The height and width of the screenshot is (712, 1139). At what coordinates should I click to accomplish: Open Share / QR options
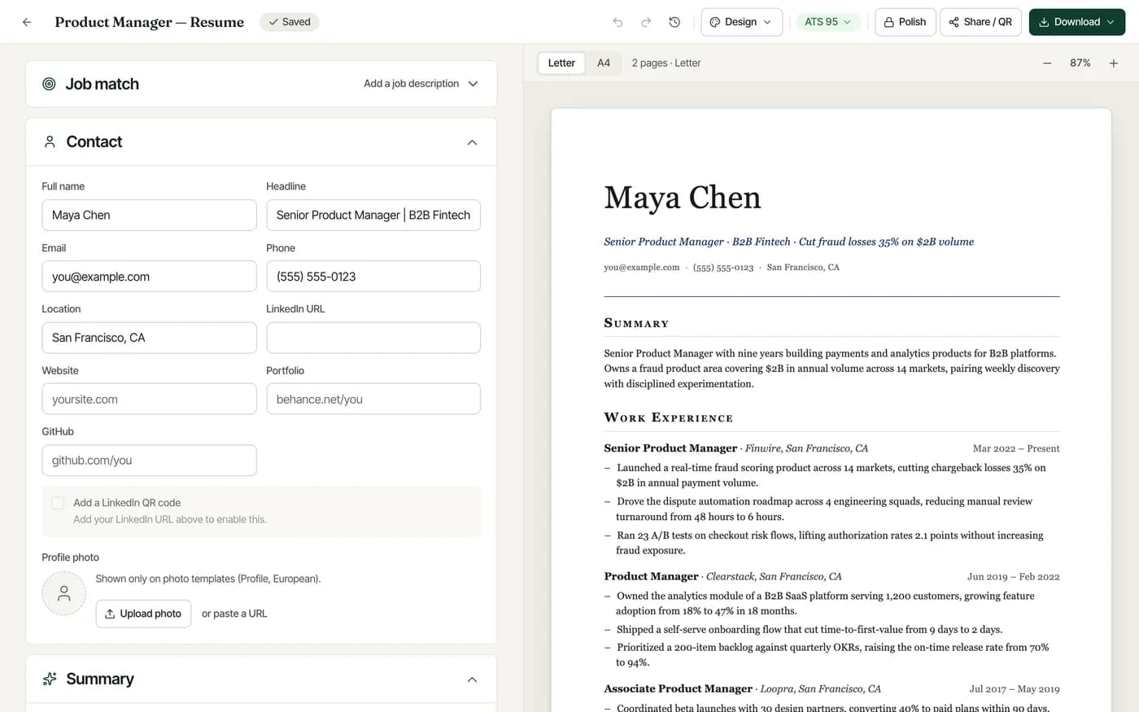coord(980,22)
